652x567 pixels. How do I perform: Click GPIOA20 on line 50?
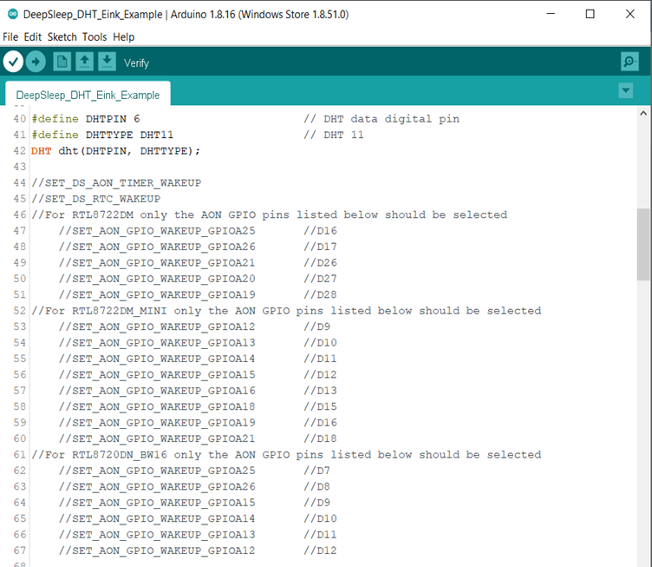pyautogui.click(x=231, y=279)
